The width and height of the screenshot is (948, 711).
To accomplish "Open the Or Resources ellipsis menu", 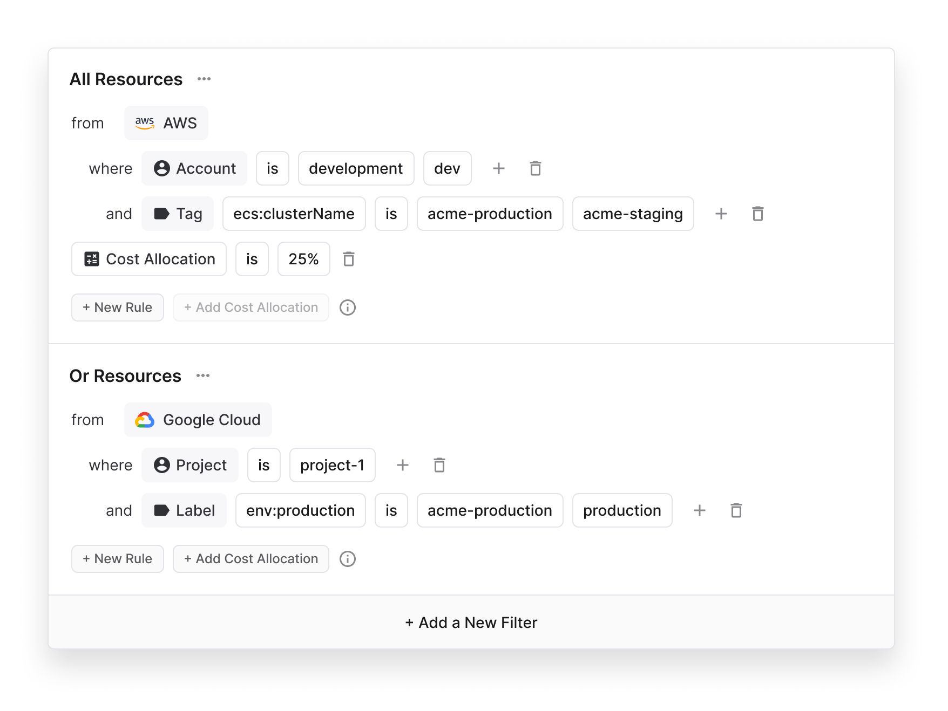I will click(202, 376).
